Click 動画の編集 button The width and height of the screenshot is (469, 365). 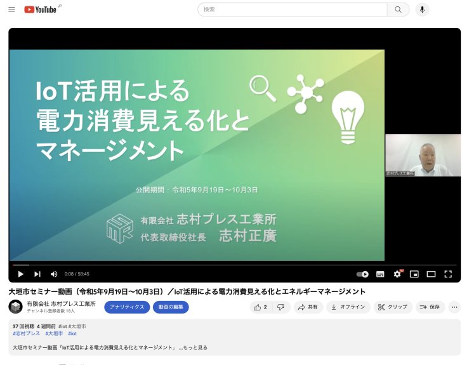point(171,307)
